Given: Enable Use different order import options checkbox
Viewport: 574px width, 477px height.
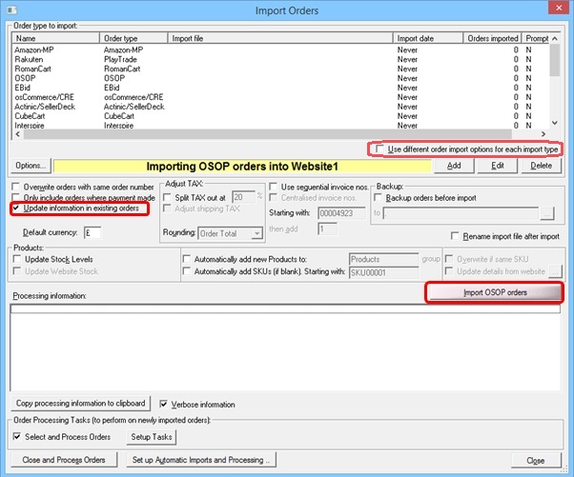Looking at the screenshot, I should (x=380, y=149).
